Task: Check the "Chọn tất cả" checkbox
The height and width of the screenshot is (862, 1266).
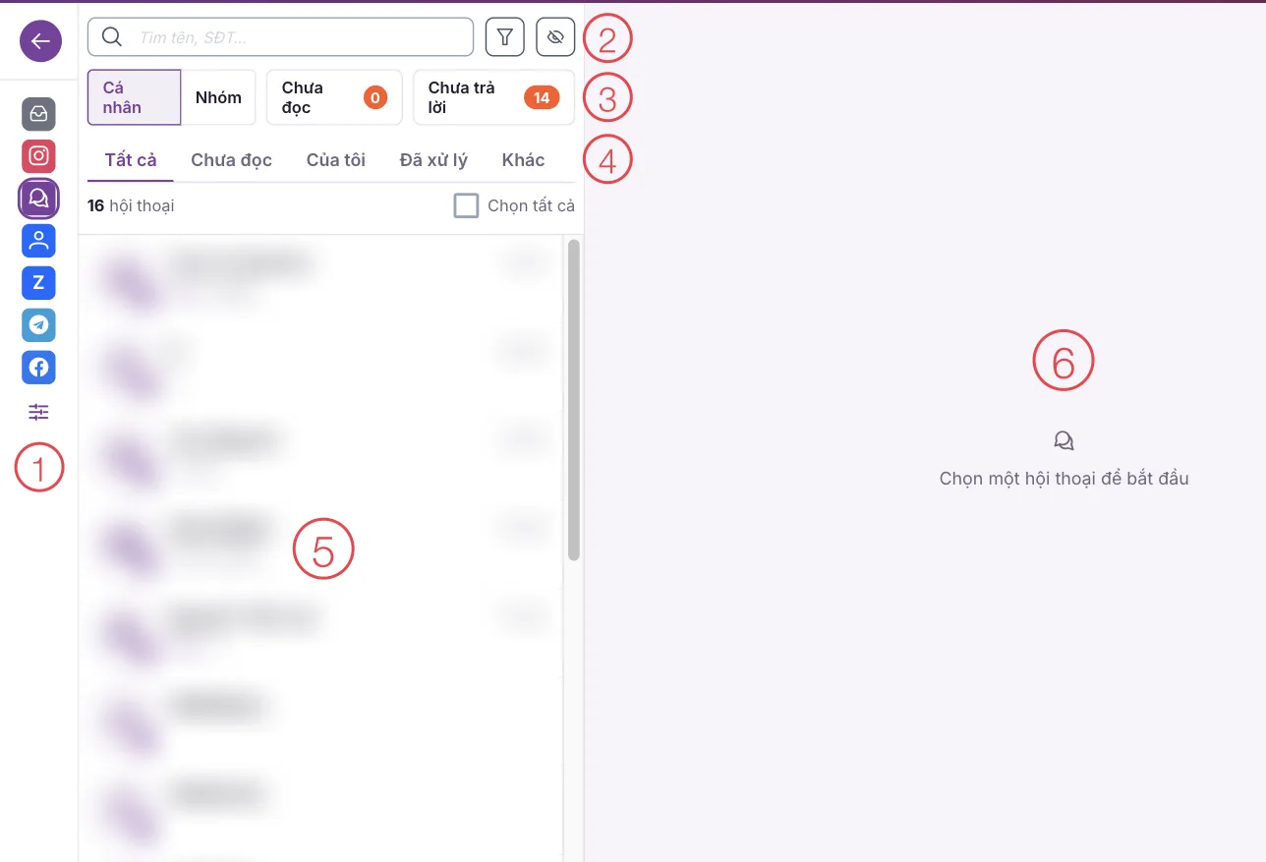Action: click(467, 205)
